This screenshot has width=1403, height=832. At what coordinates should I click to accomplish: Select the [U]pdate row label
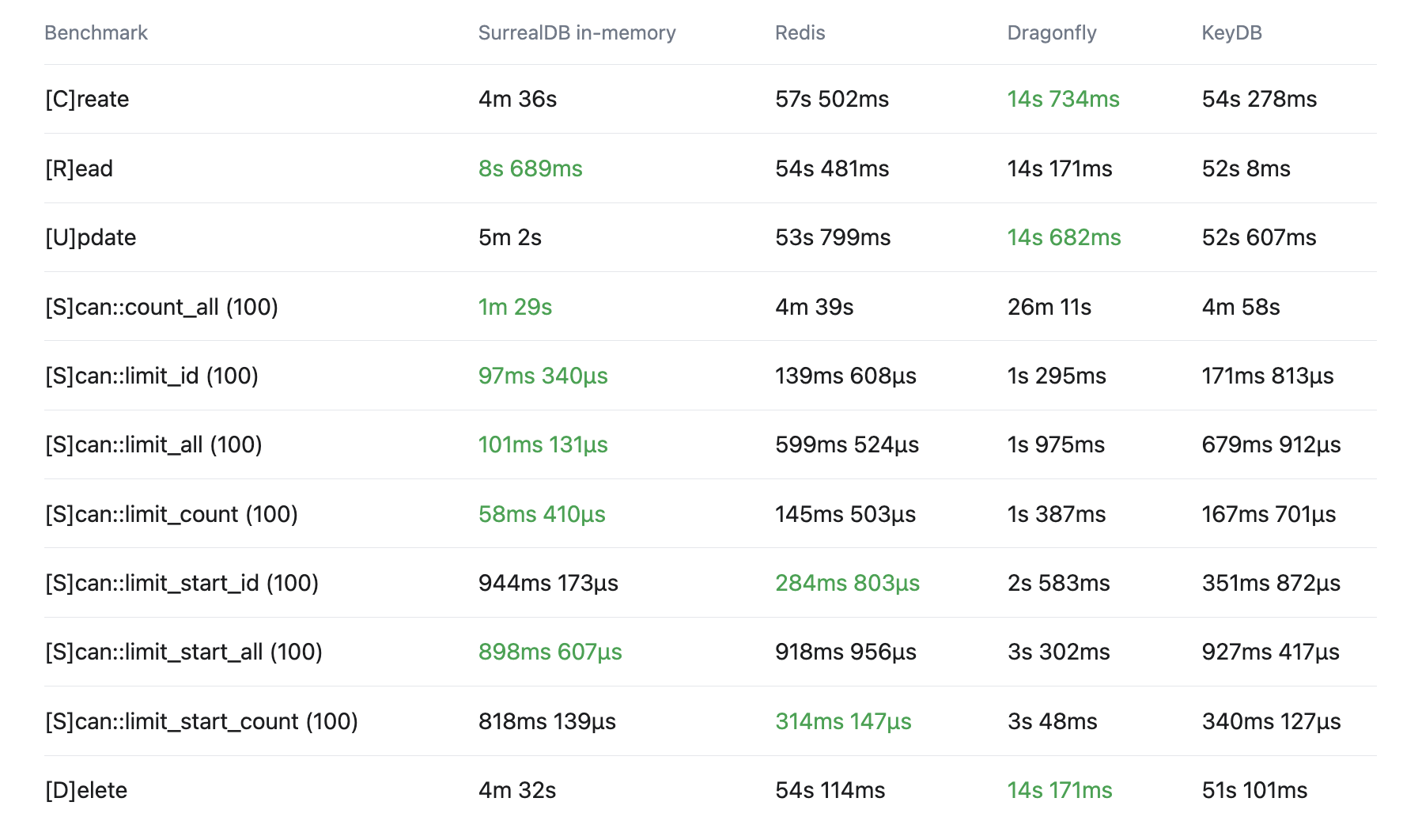tap(91, 237)
